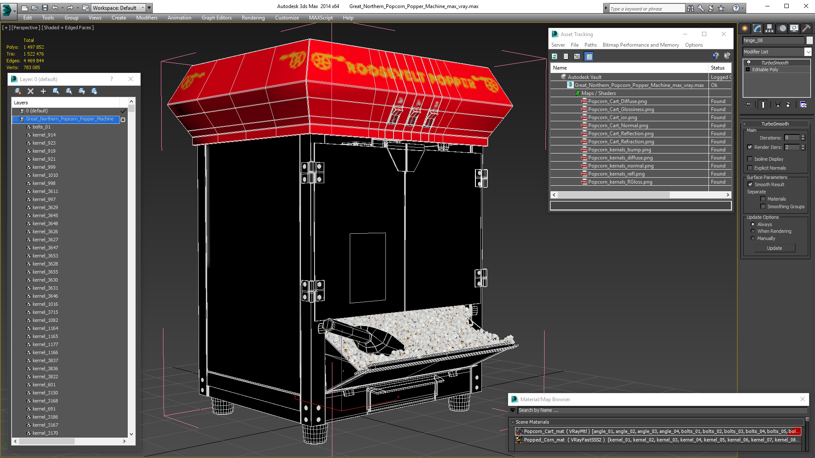Click the Iterations spinner arrows
The image size is (815, 458).
point(803,138)
